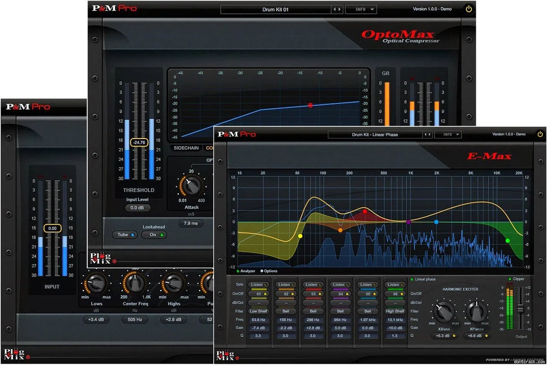
Task: Switch to the SIDECHAIN tab
Action: click(186, 148)
